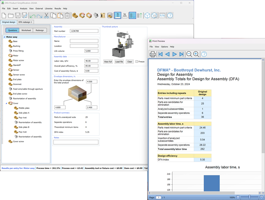
Task: Click zoom plus button beside slider
Action: (261, 197)
